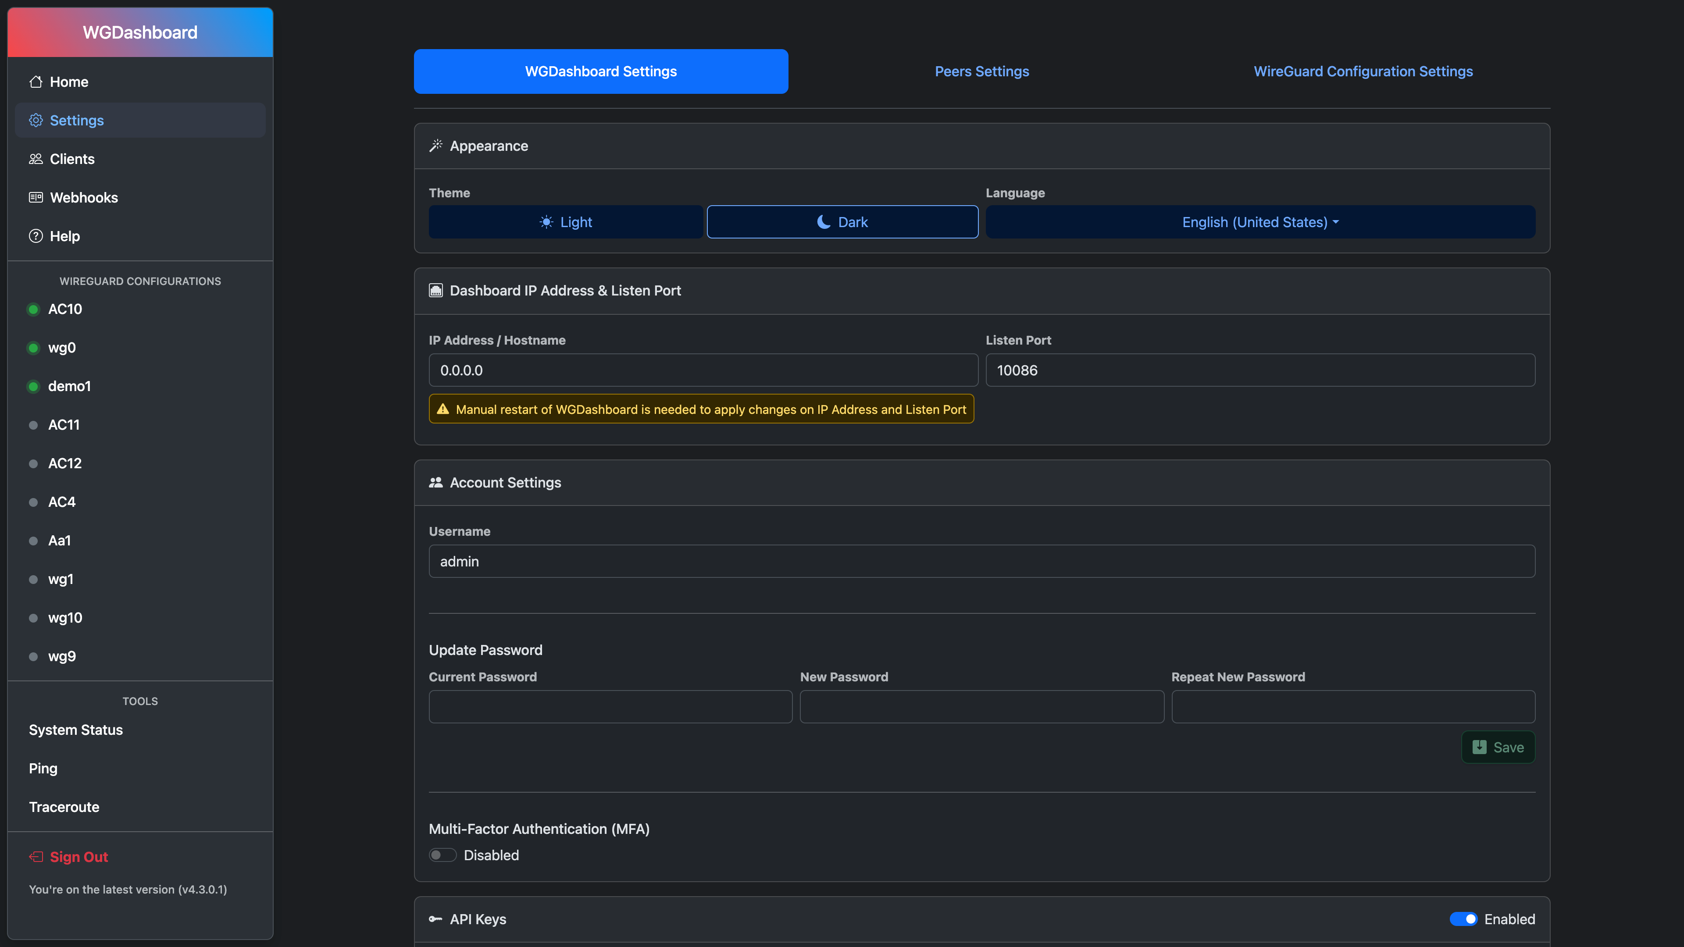Toggle the Multi-Factor Authentication switch
This screenshot has width=1684, height=947.
click(442, 855)
